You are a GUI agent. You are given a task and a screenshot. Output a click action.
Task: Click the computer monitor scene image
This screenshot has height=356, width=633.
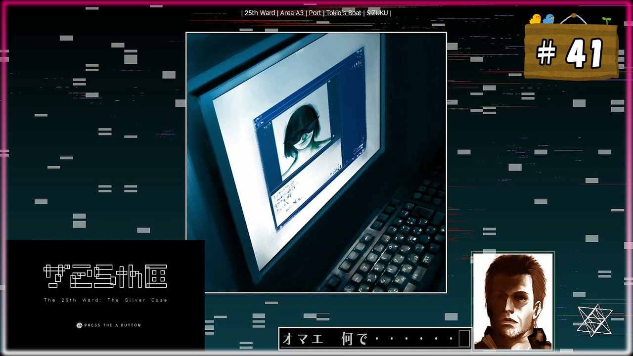click(x=316, y=163)
